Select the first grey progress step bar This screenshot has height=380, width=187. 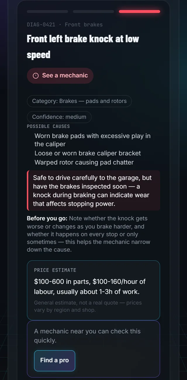click(47, 11)
